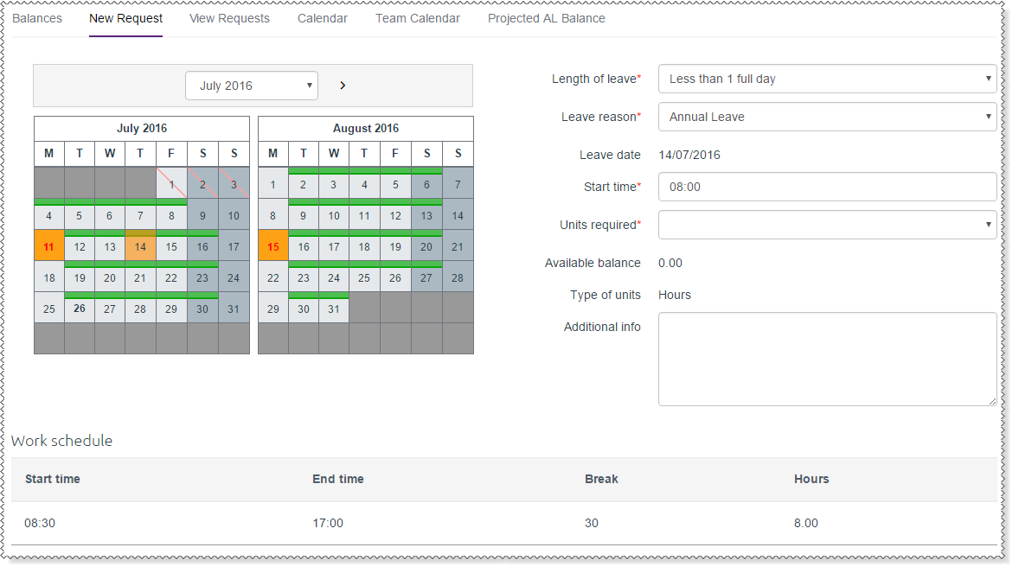Open the View Requests tab

[x=229, y=18]
